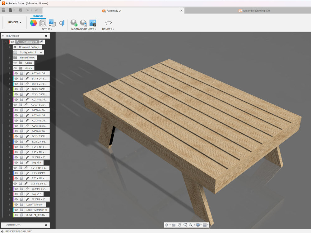Hide the Leg v8:1 component
Image resolution: width=311 pixels, height=233 pixels.
(x=16, y=163)
